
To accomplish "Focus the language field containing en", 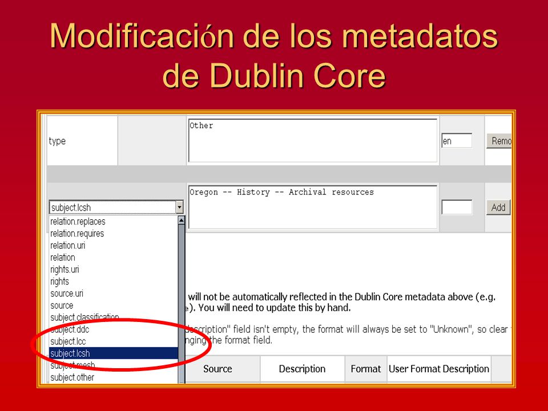I will [457, 141].
